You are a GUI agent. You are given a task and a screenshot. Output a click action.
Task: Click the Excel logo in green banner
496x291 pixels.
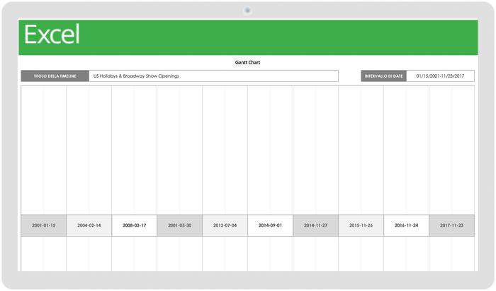[52, 34]
